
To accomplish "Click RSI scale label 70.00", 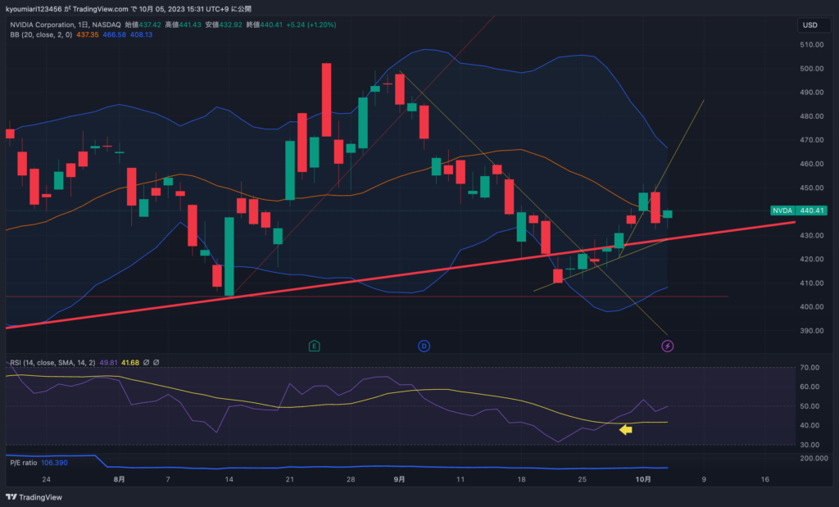I will [810, 368].
